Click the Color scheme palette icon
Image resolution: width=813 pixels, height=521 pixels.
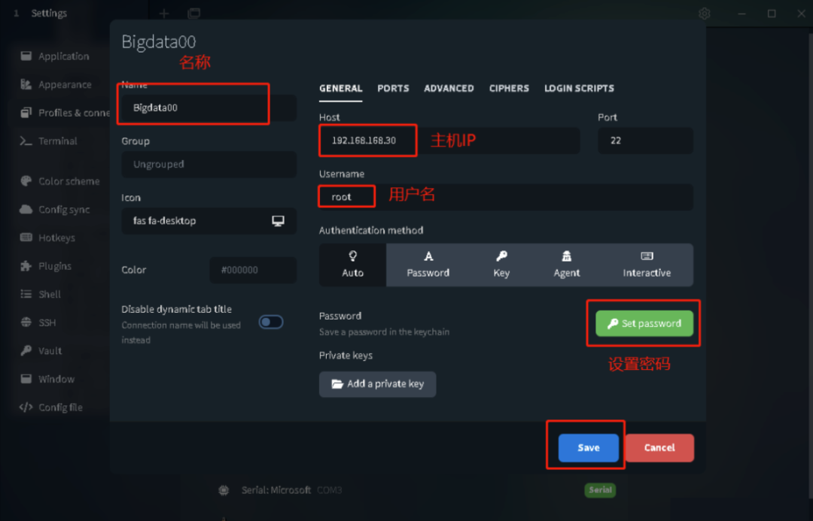coord(26,181)
